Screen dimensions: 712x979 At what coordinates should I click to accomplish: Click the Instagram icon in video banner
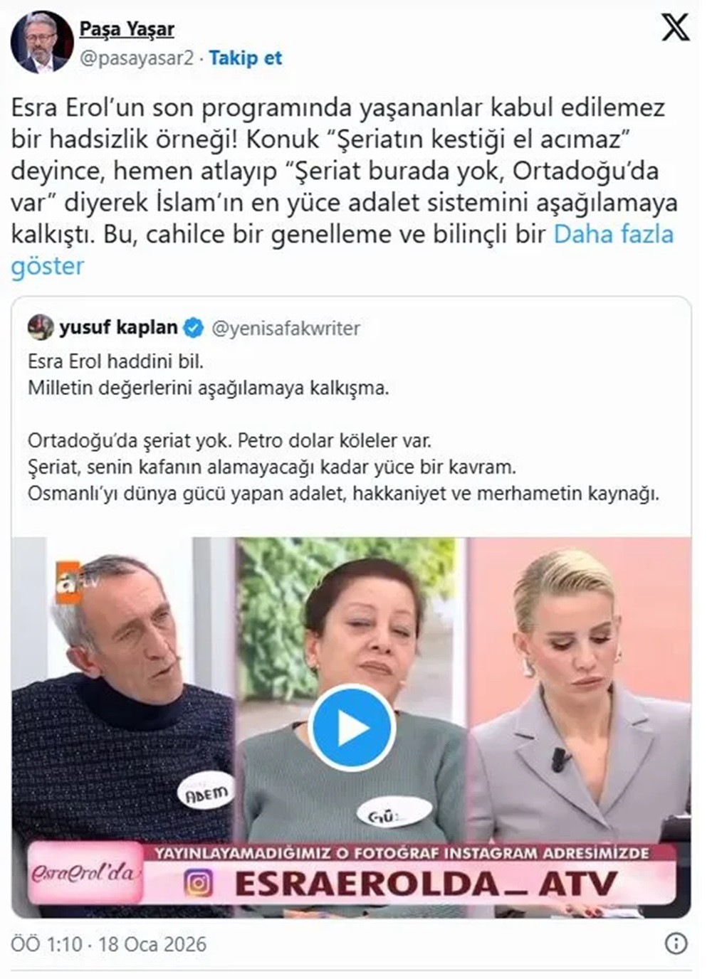pos(199,883)
